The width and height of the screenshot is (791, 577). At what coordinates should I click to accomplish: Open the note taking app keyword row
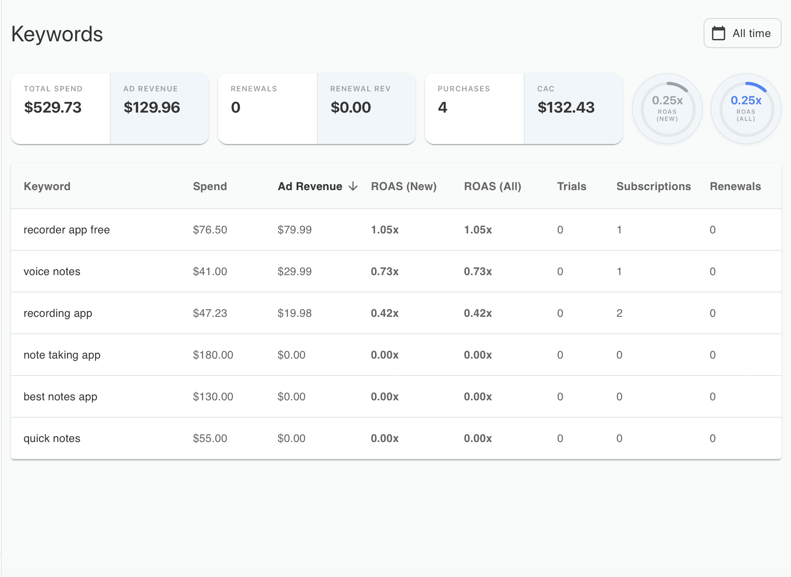[62, 355]
